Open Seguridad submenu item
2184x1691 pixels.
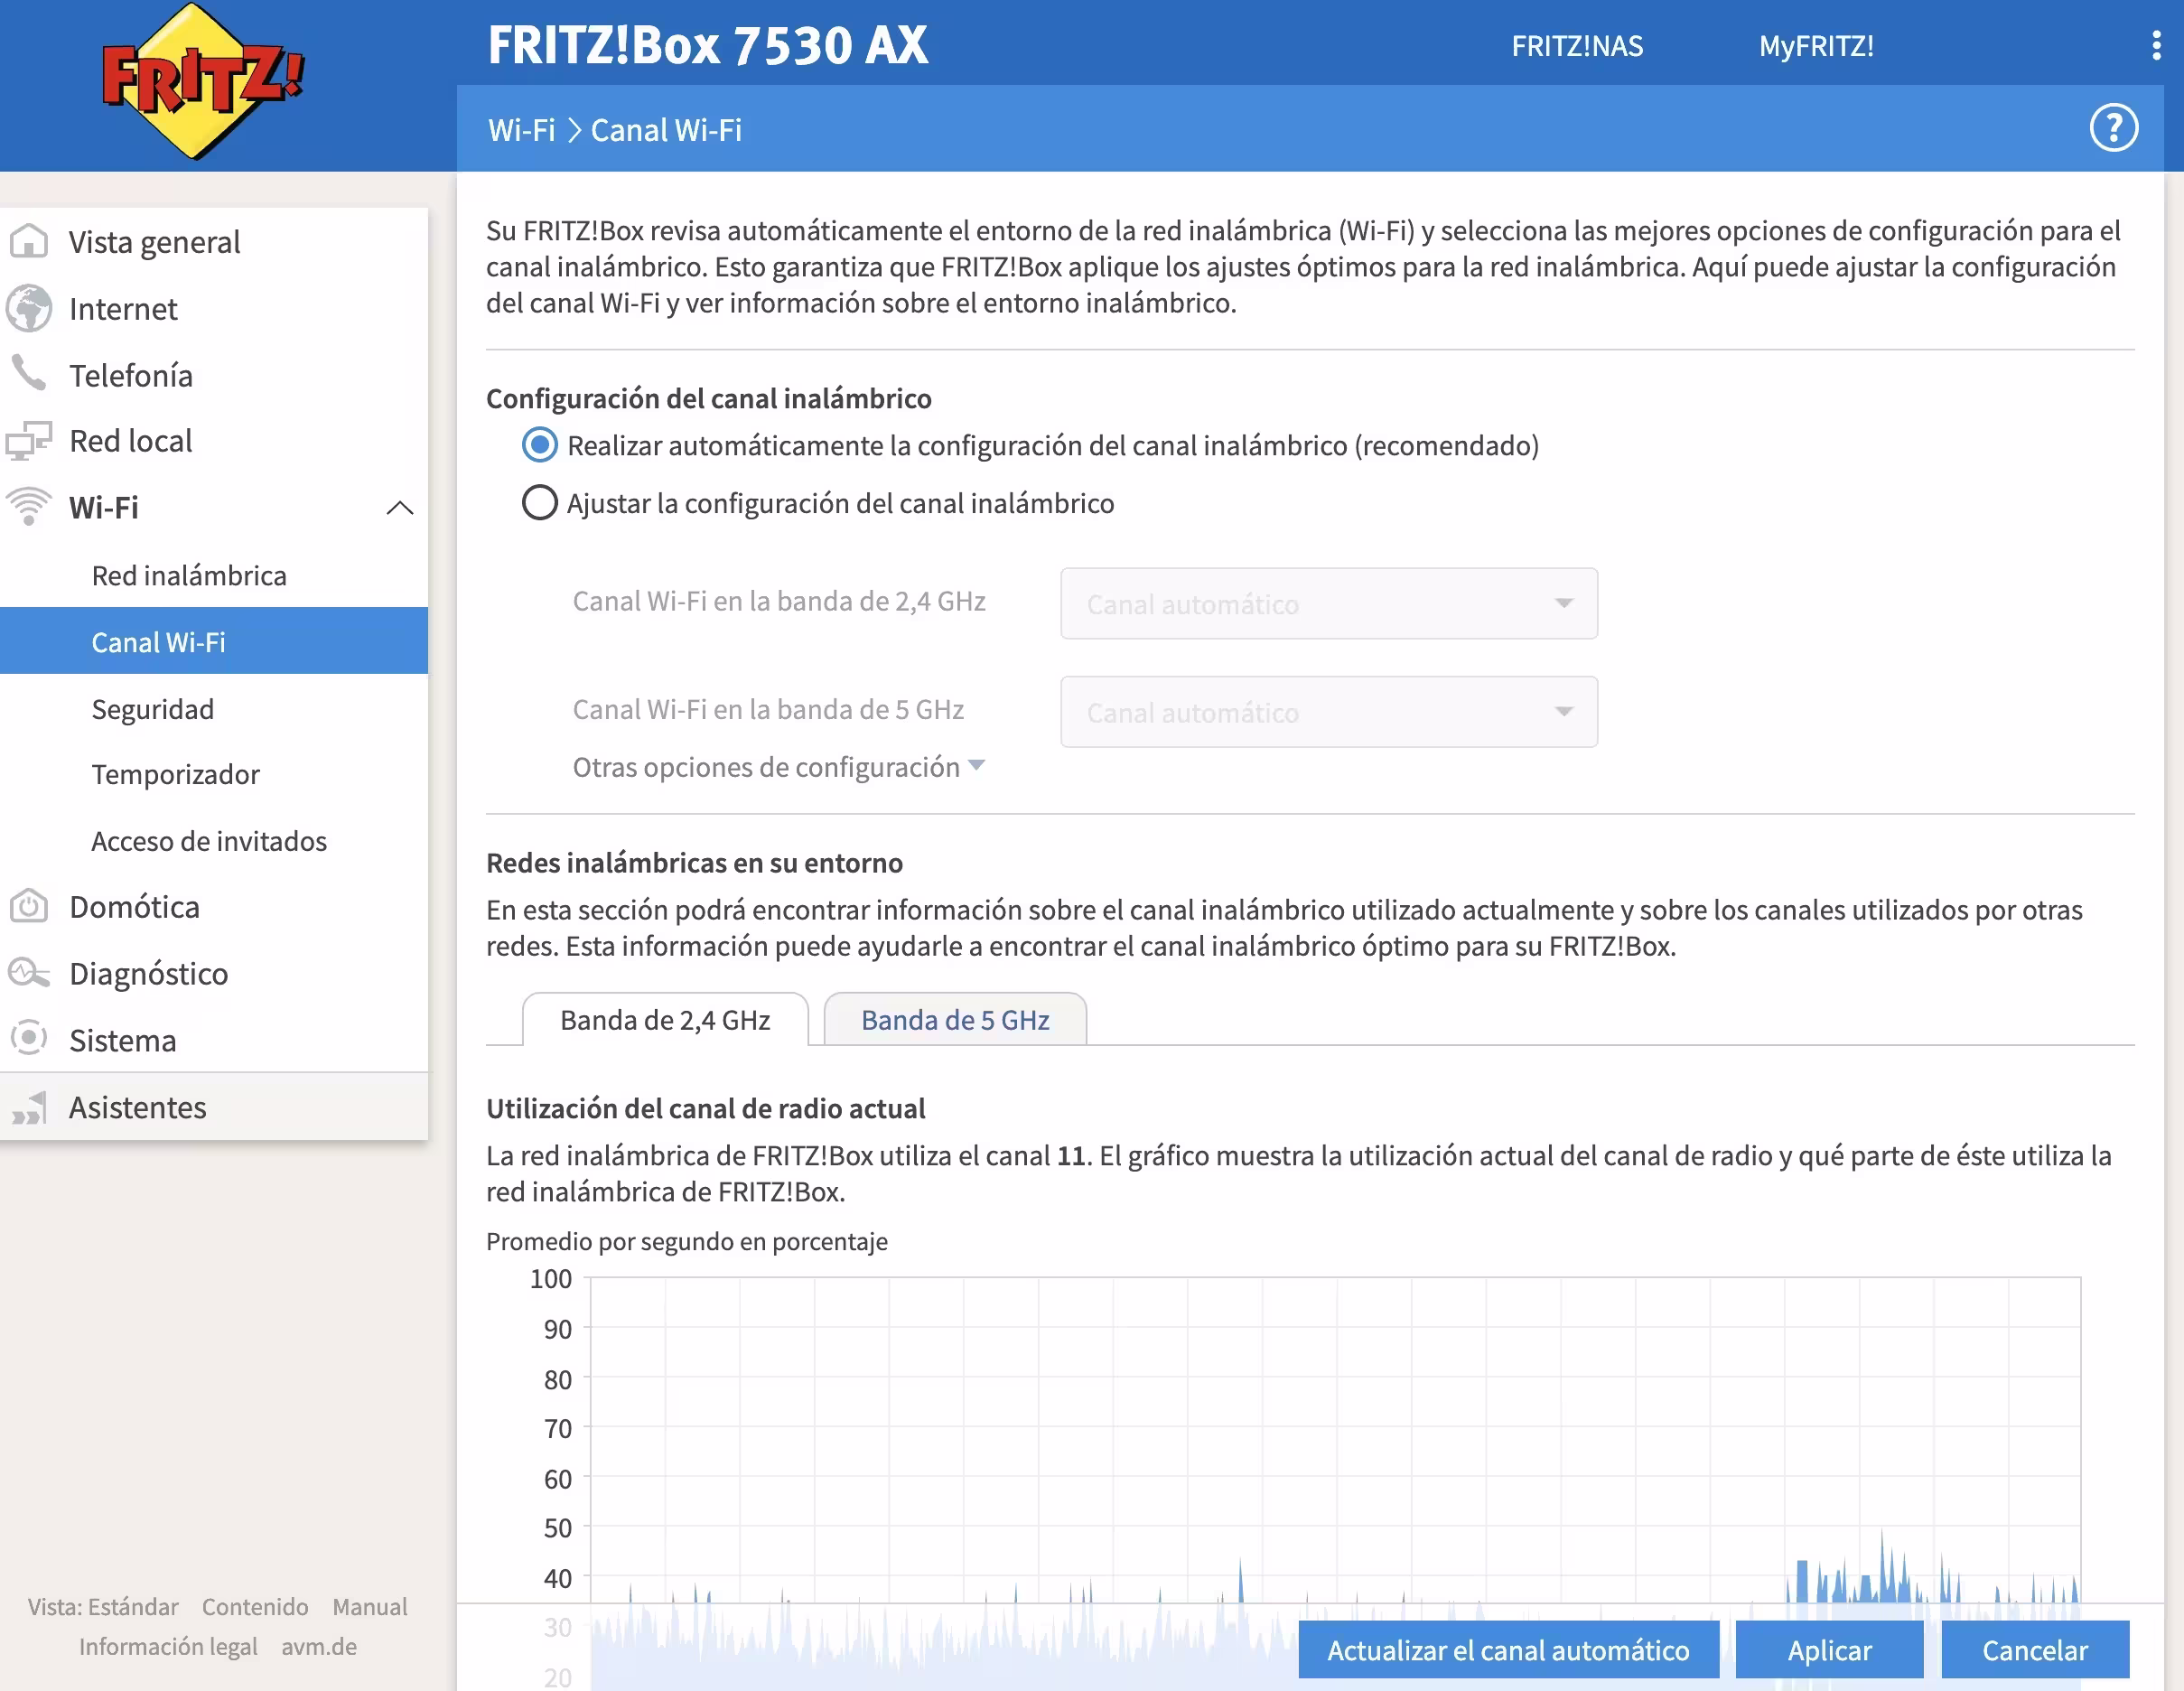214,708
